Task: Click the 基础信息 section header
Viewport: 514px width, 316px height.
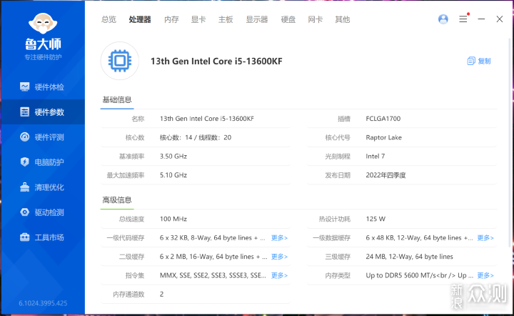Action: tap(117, 99)
